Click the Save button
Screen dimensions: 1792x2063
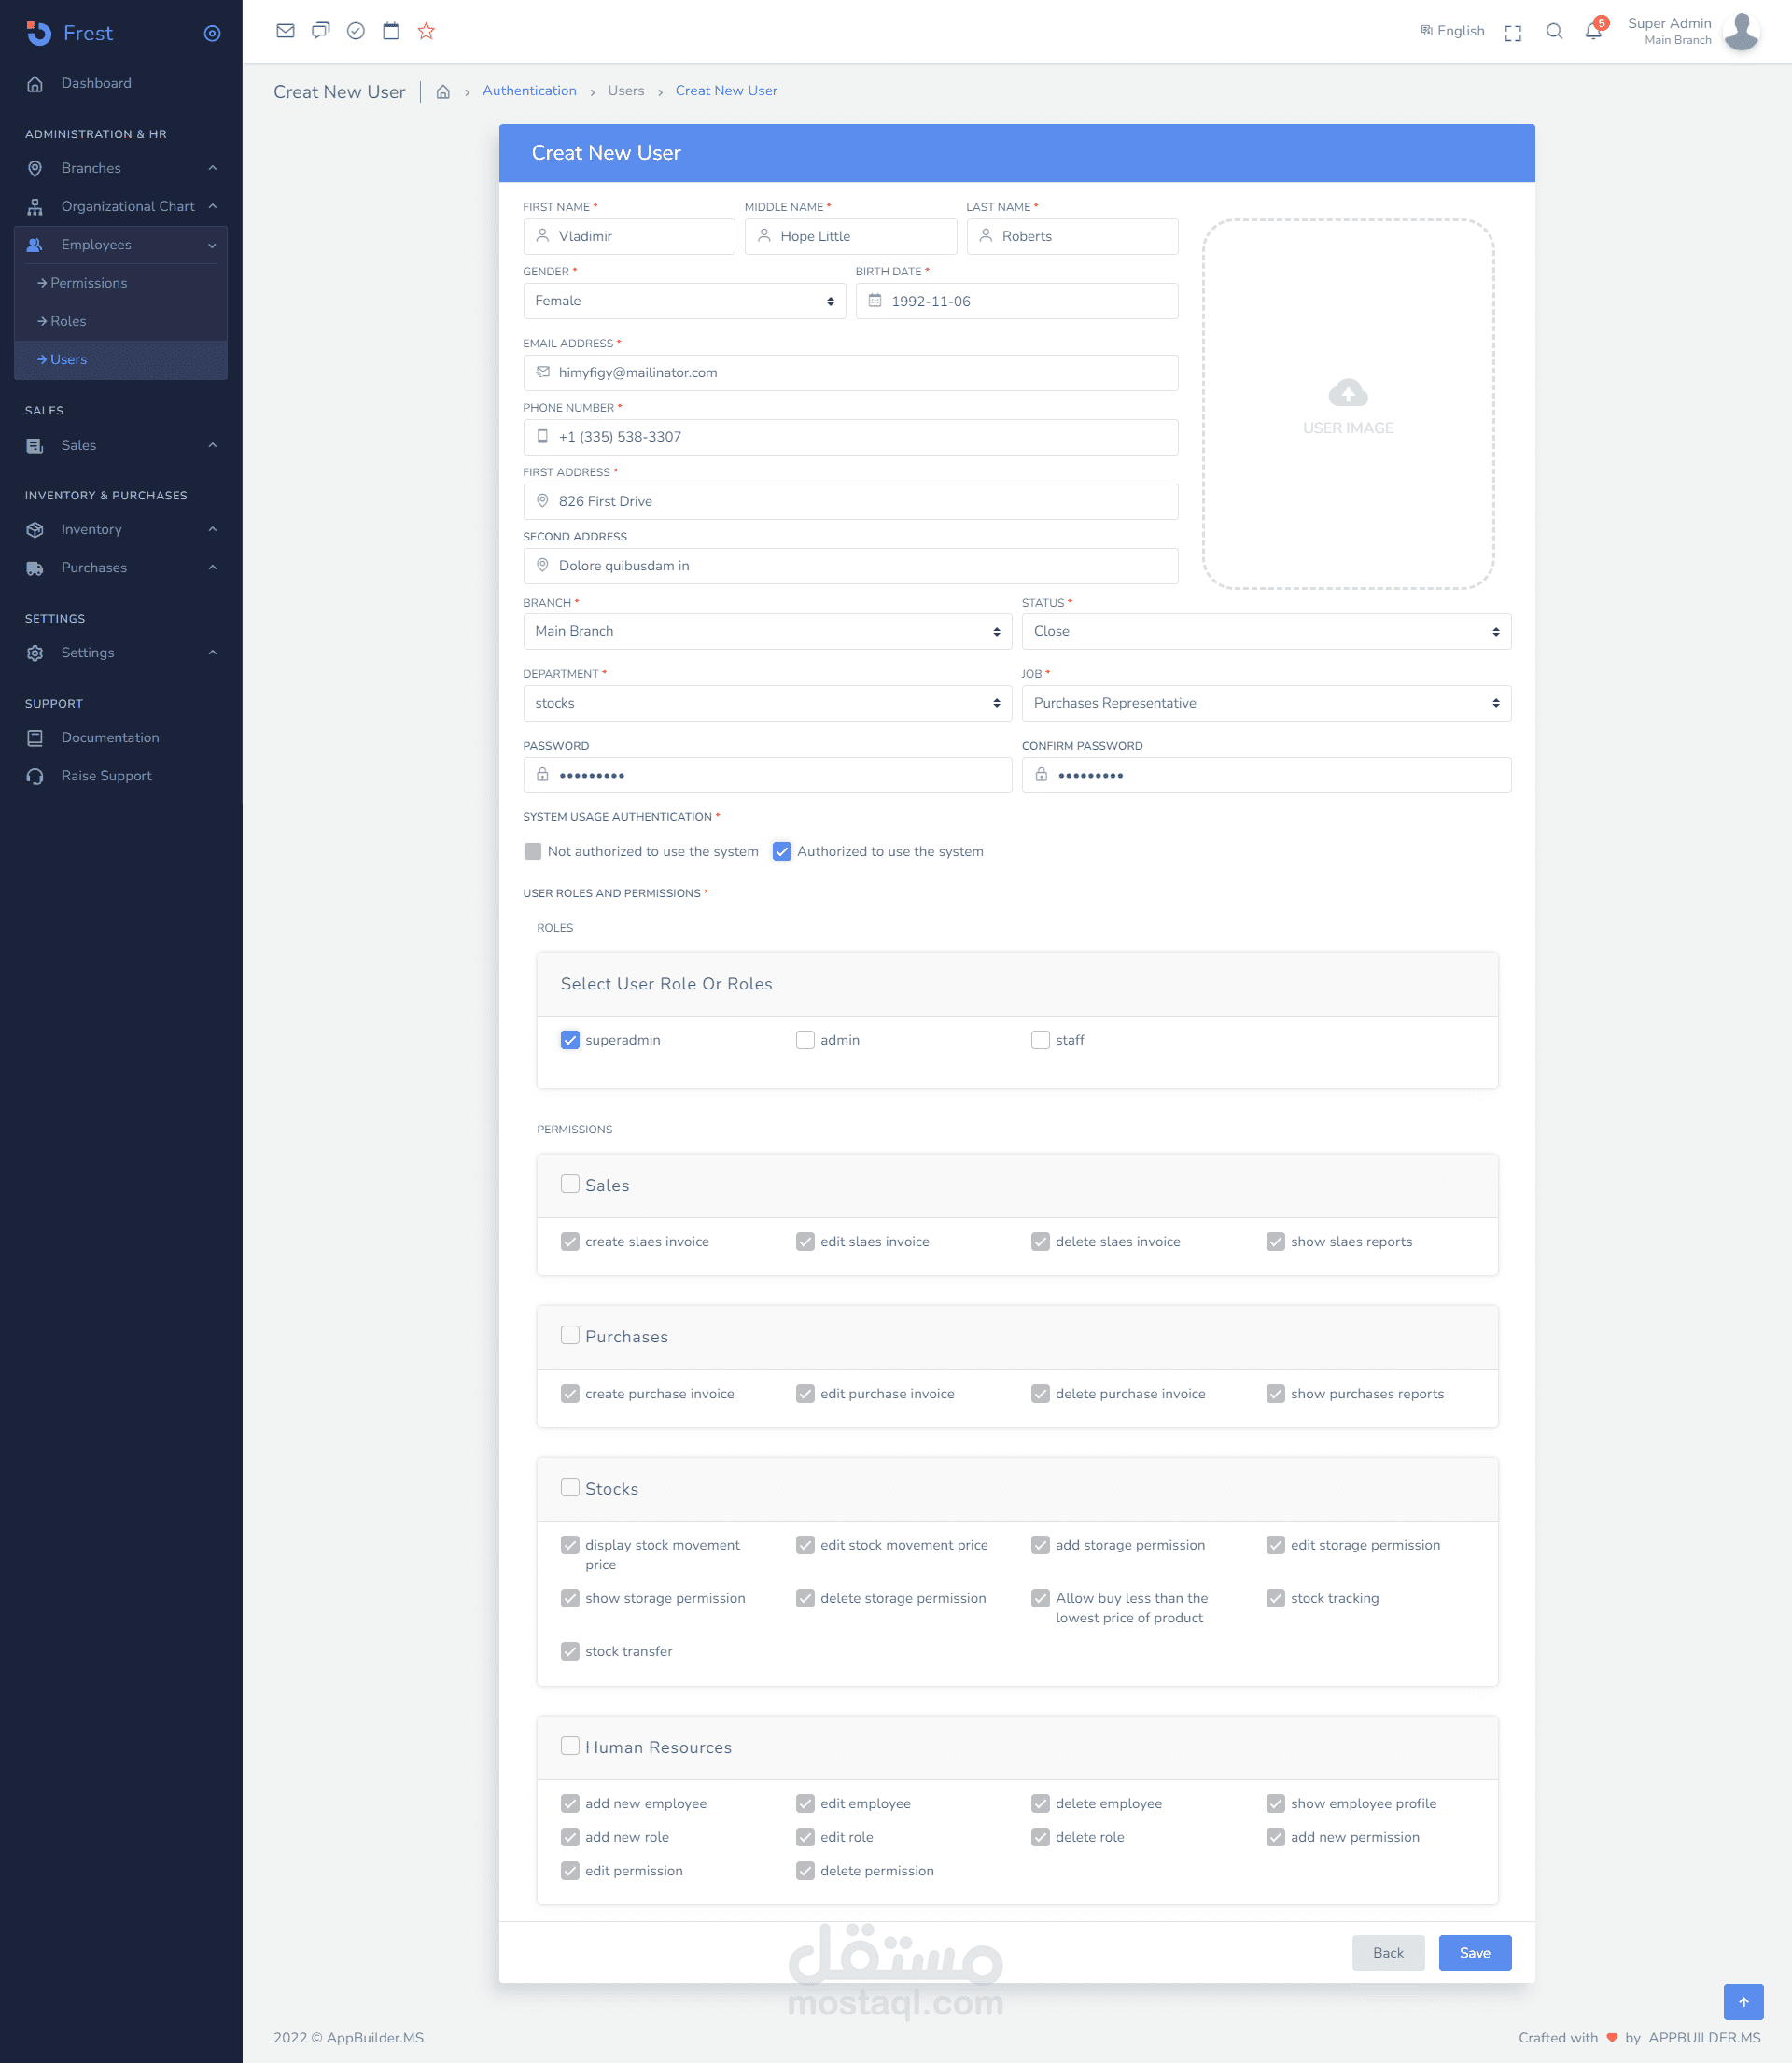(x=1474, y=1952)
